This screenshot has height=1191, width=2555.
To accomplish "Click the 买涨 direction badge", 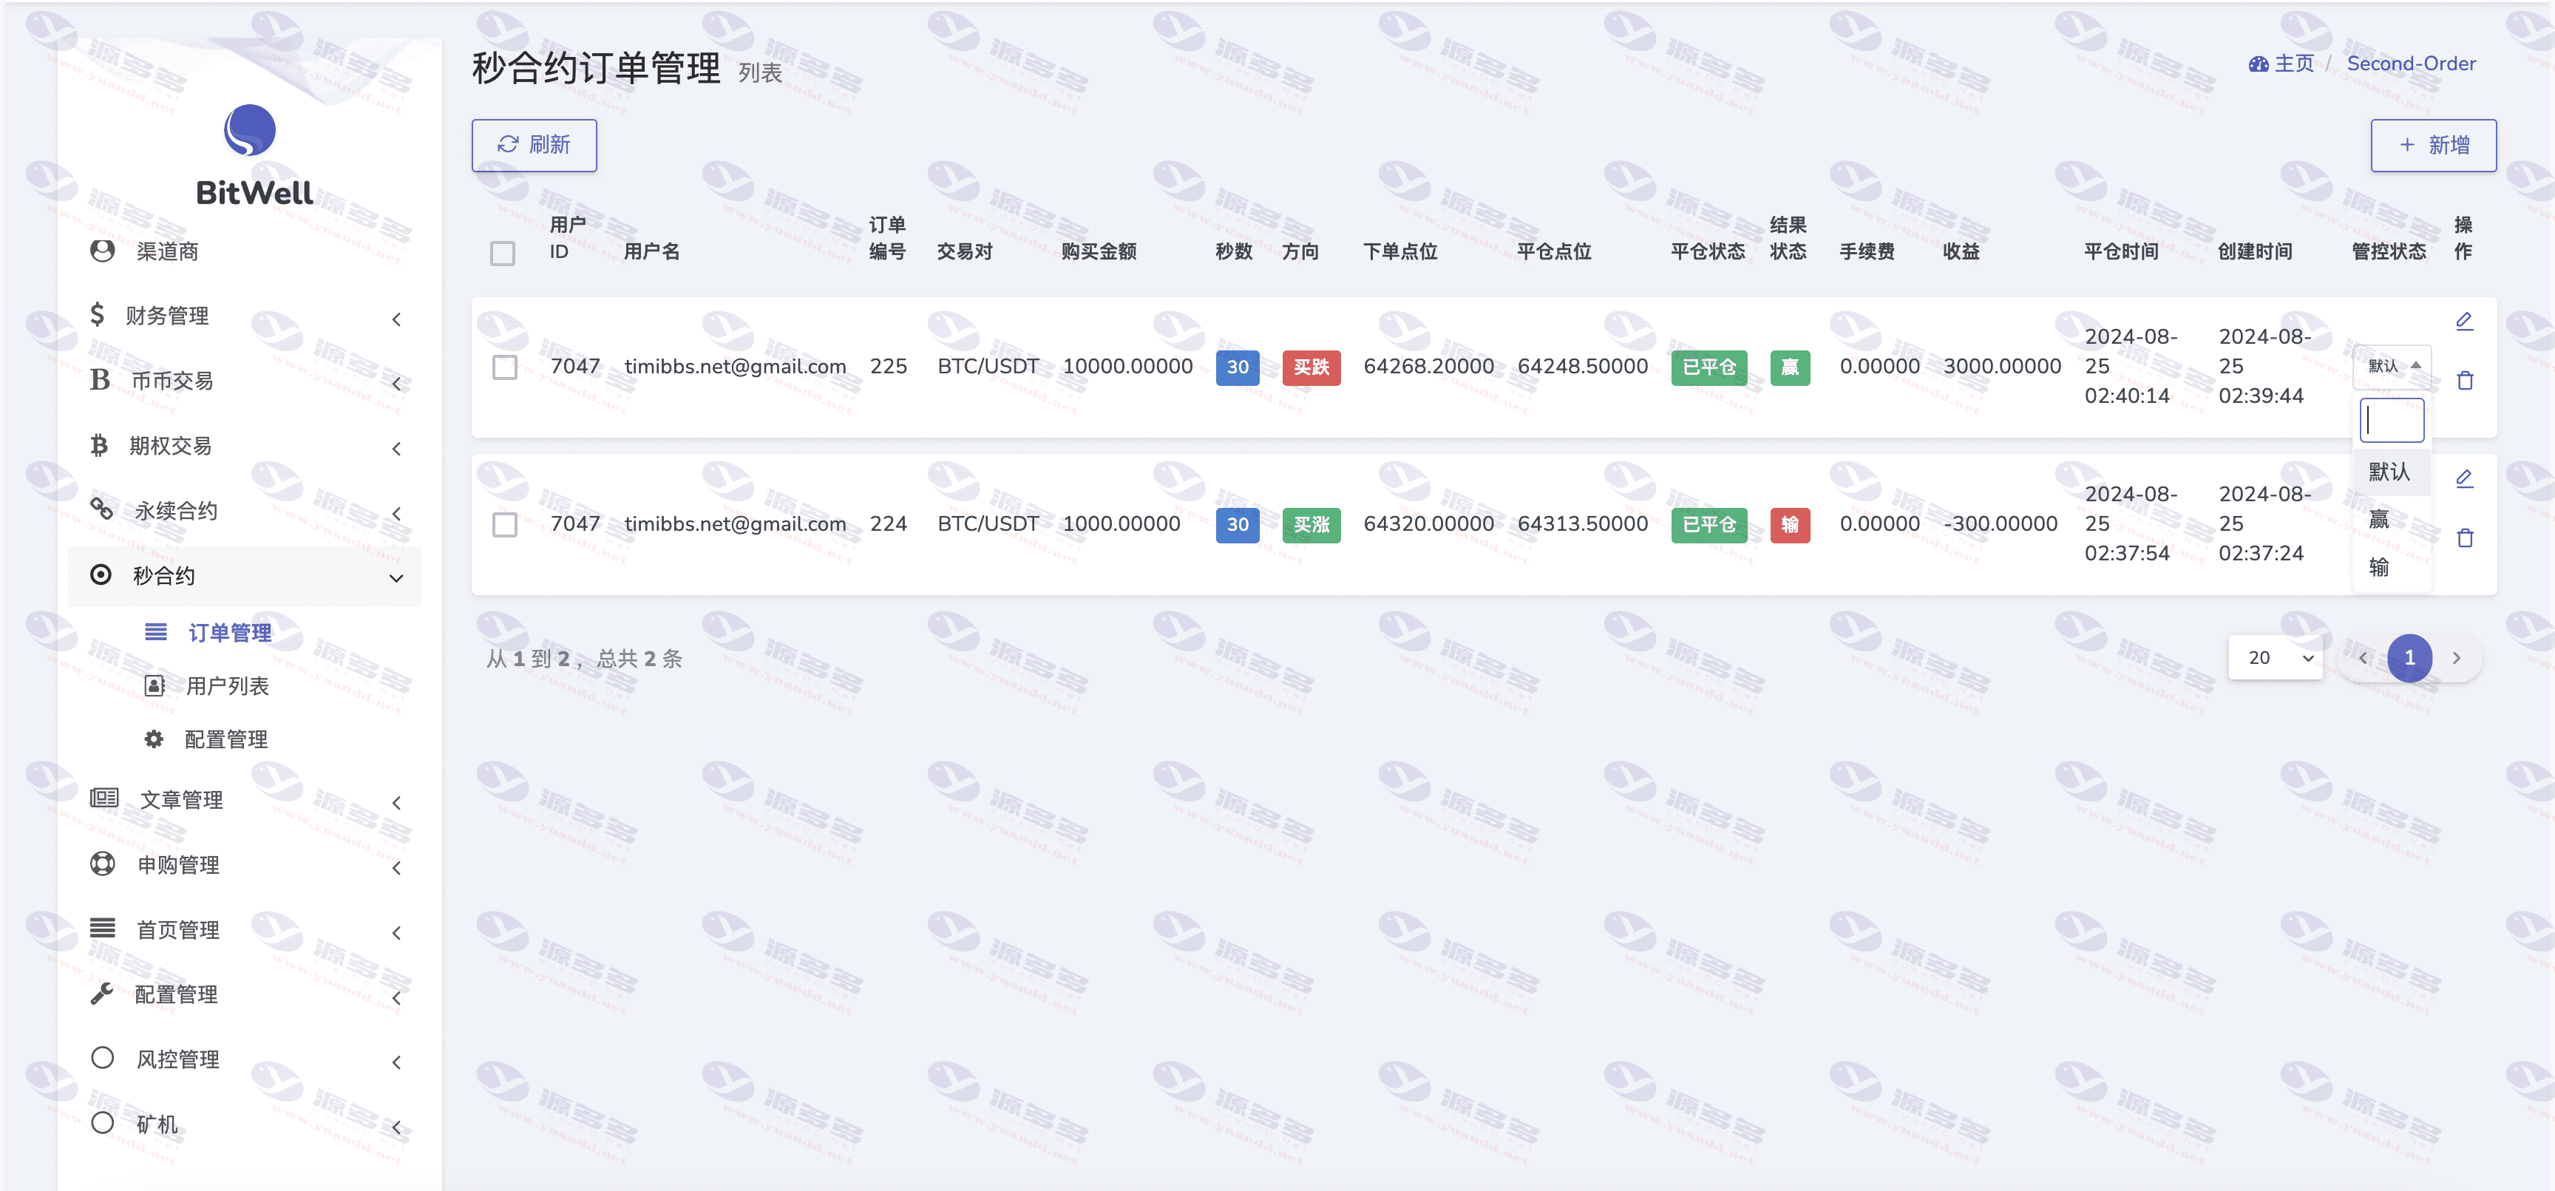I will (x=1312, y=525).
